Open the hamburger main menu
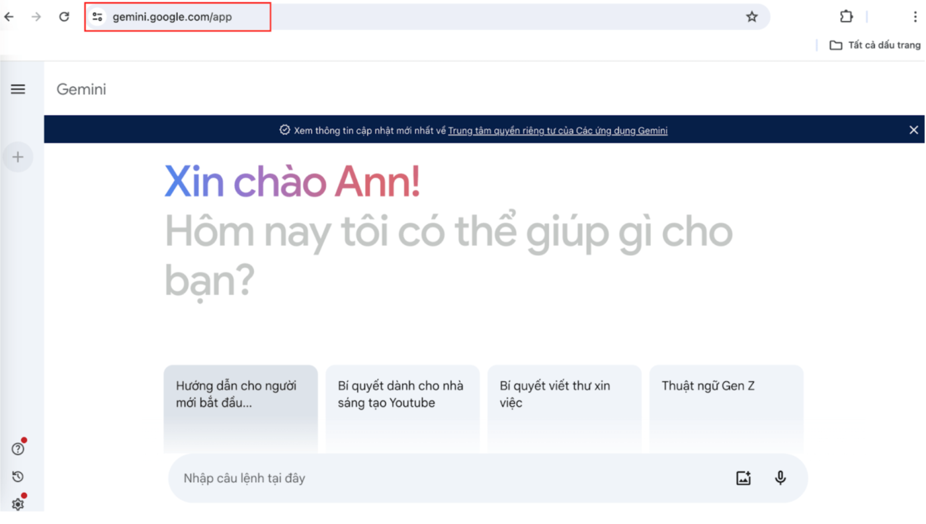 tap(18, 89)
